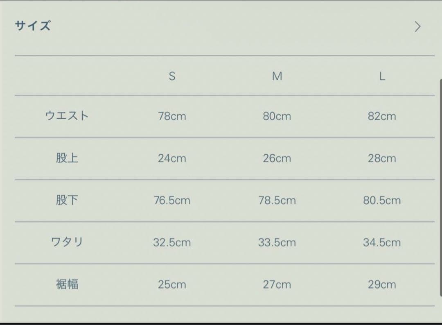Click the vertical scrollbar on the right edge
The height and width of the screenshot is (325, 442).
(x=440, y=187)
